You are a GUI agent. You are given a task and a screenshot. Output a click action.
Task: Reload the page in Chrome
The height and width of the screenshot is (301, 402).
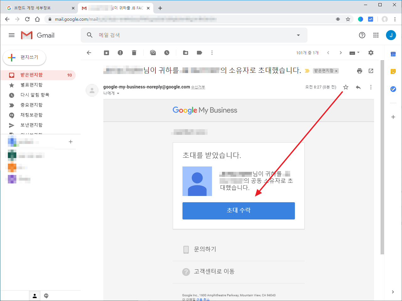27,19
